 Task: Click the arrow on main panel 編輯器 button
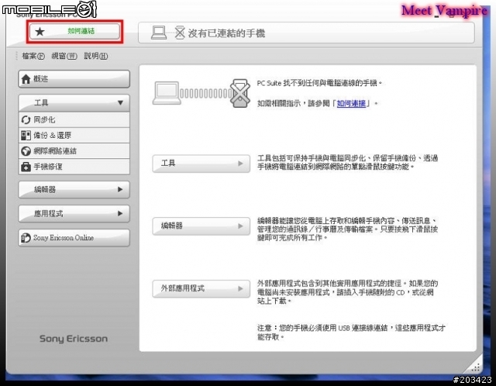coord(240,226)
